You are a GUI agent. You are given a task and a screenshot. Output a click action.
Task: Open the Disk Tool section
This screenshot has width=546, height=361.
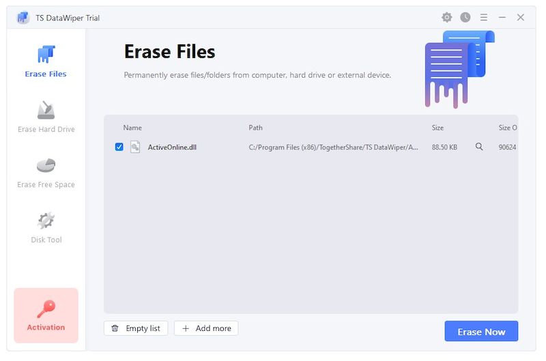46,227
